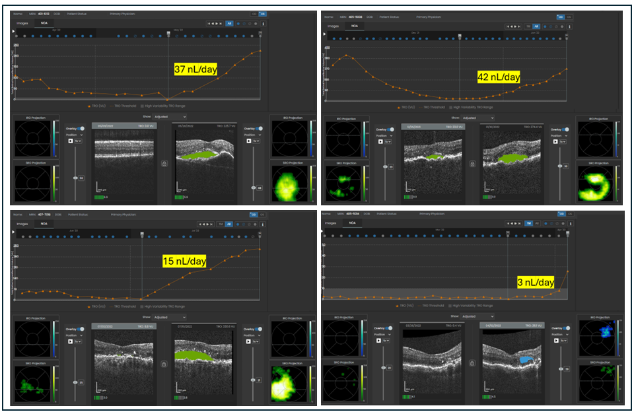The width and height of the screenshot is (634, 412).
Task: Switch to Images tab in MRN 405-5002 window
Action: [x=333, y=26]
